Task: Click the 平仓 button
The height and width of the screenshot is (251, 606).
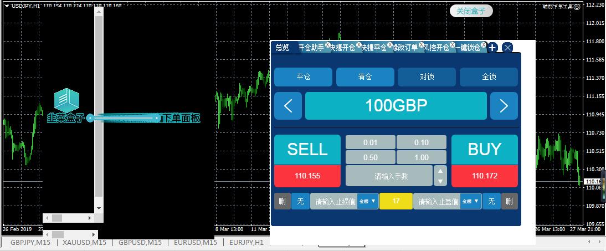Action: [304, 77]
